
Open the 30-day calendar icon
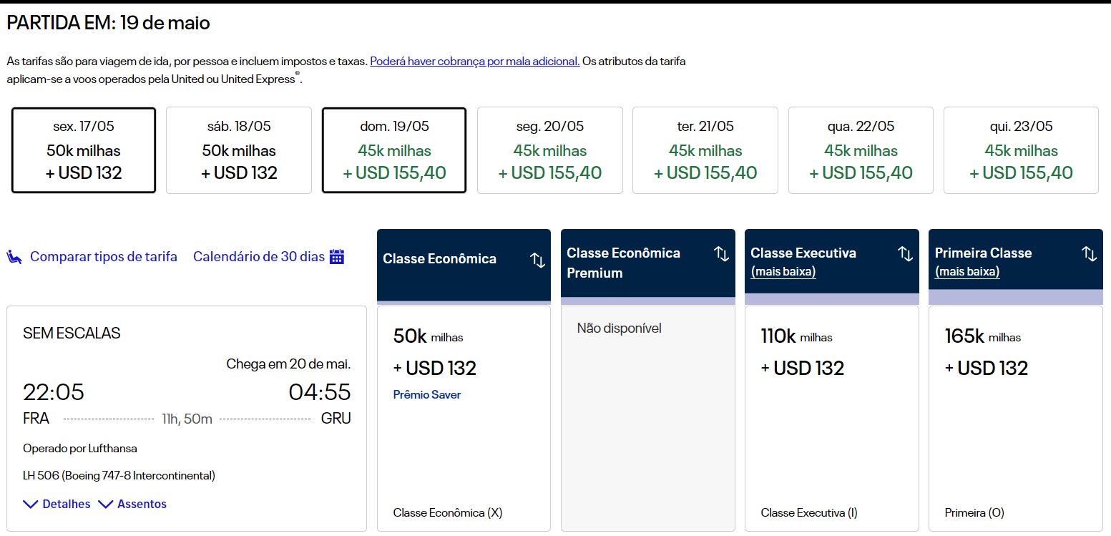tap(337, 256)
